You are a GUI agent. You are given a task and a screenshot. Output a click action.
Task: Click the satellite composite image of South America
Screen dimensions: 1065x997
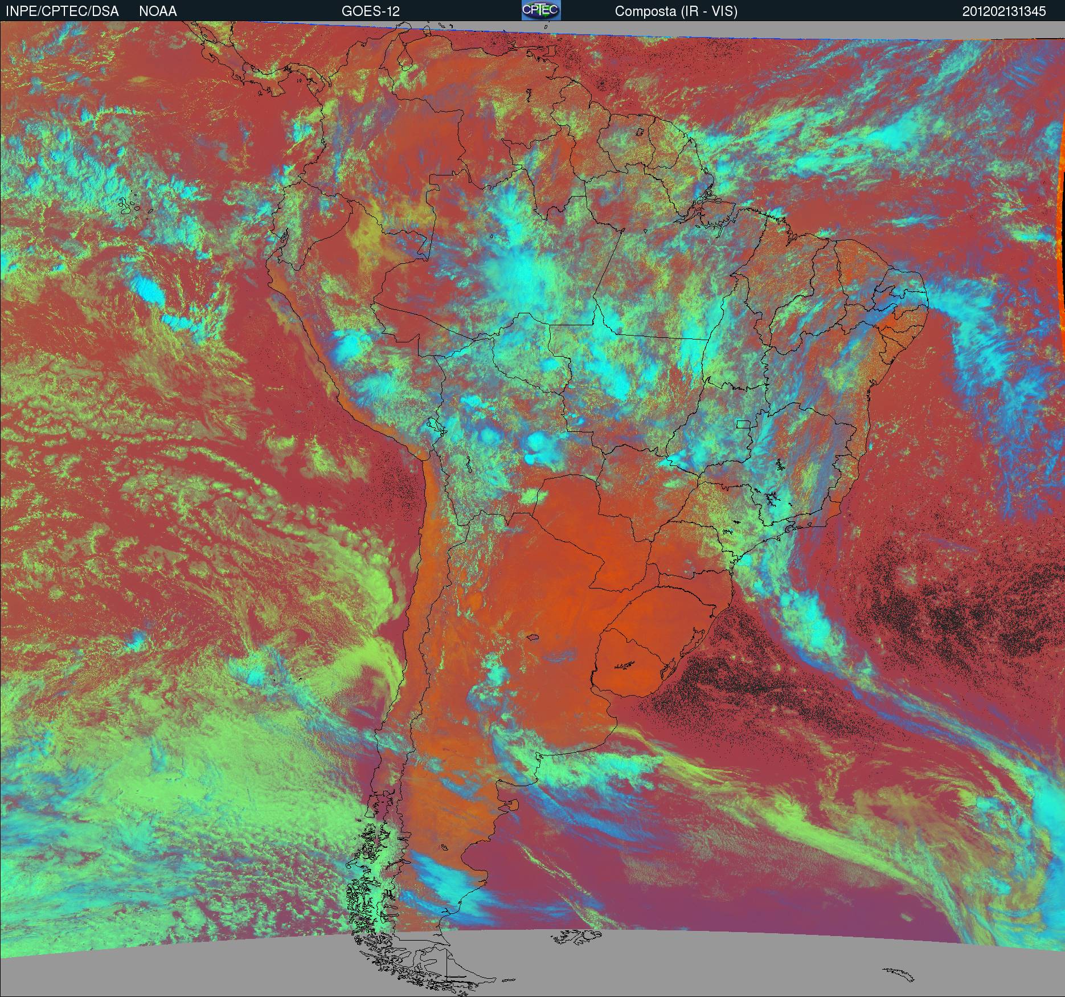point(532,509)
